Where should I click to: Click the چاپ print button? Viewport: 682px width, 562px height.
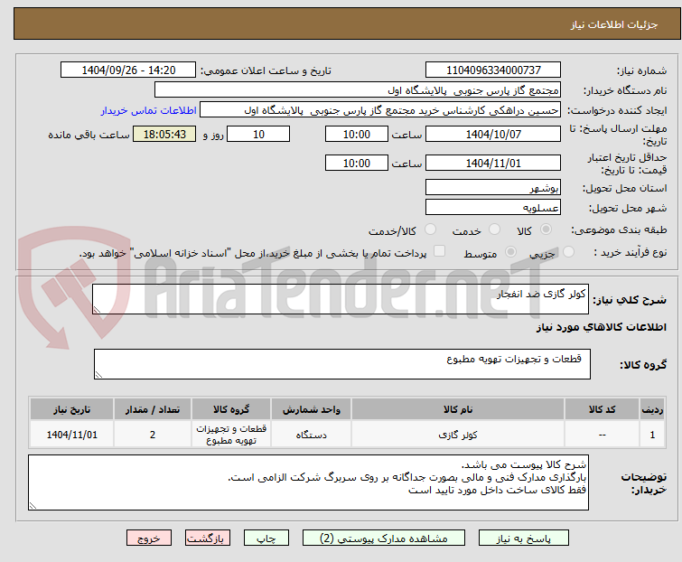(x=266, y=539)
